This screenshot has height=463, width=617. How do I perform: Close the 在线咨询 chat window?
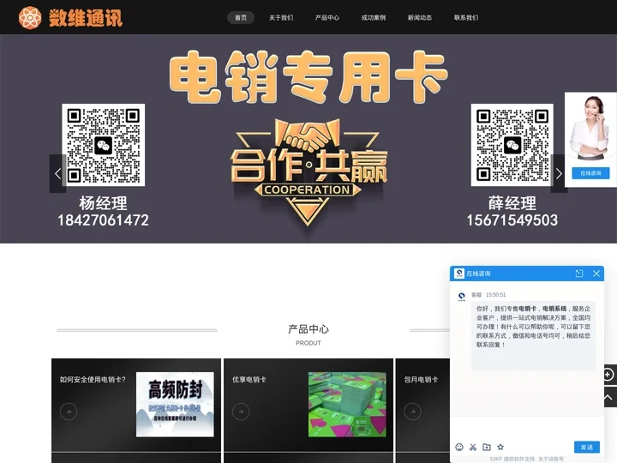coord(596,274)
